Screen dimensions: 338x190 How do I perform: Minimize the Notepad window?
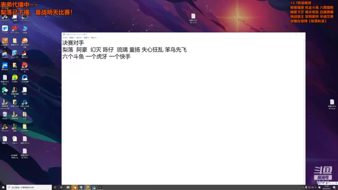pos(290,35)
